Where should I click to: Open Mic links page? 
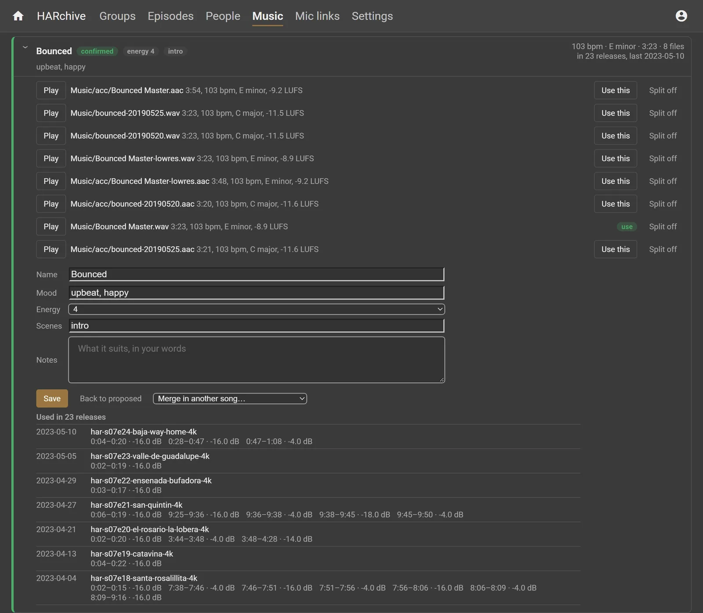pyautogui.click(x=317, y=16)
